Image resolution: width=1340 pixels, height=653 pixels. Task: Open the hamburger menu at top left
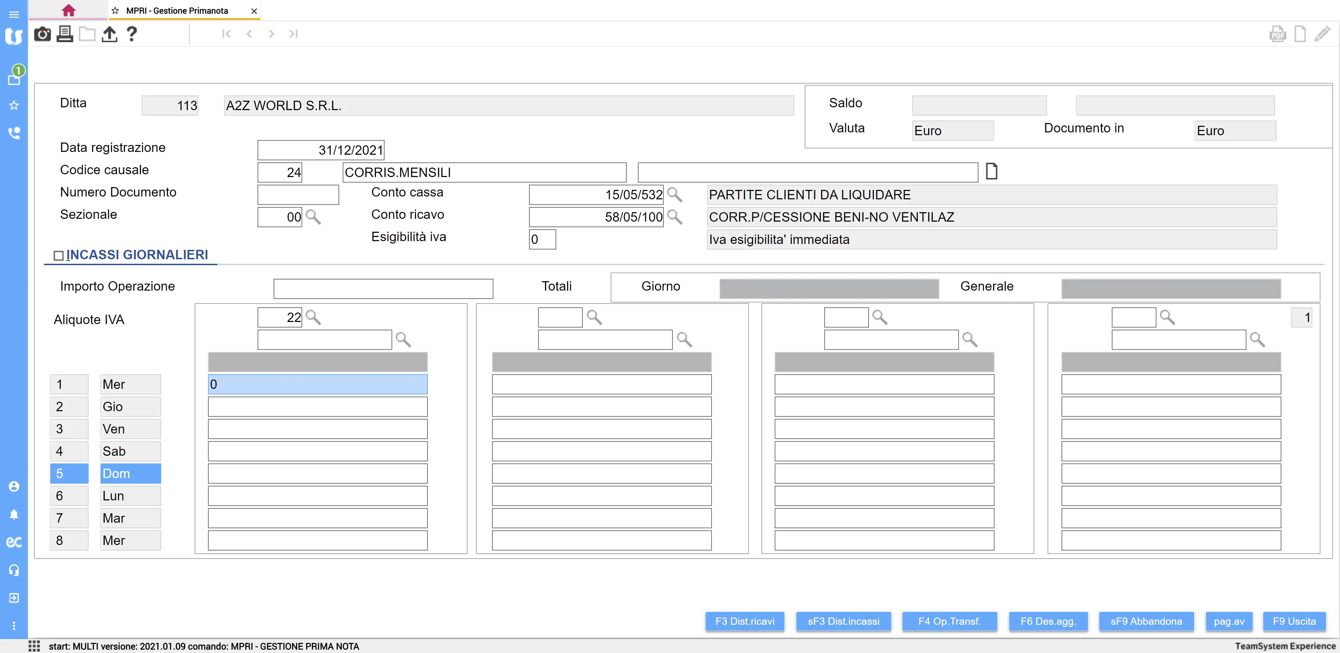[x=14, y=14]
